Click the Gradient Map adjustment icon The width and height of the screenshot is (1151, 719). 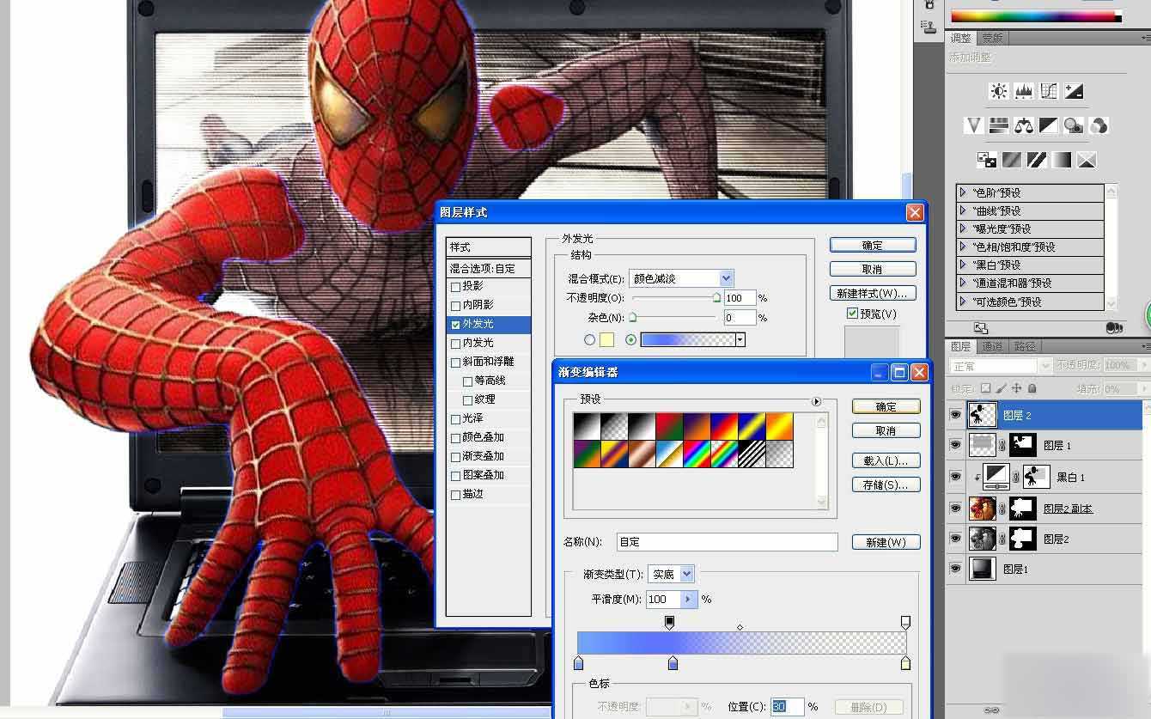[x=1061, y=159]
